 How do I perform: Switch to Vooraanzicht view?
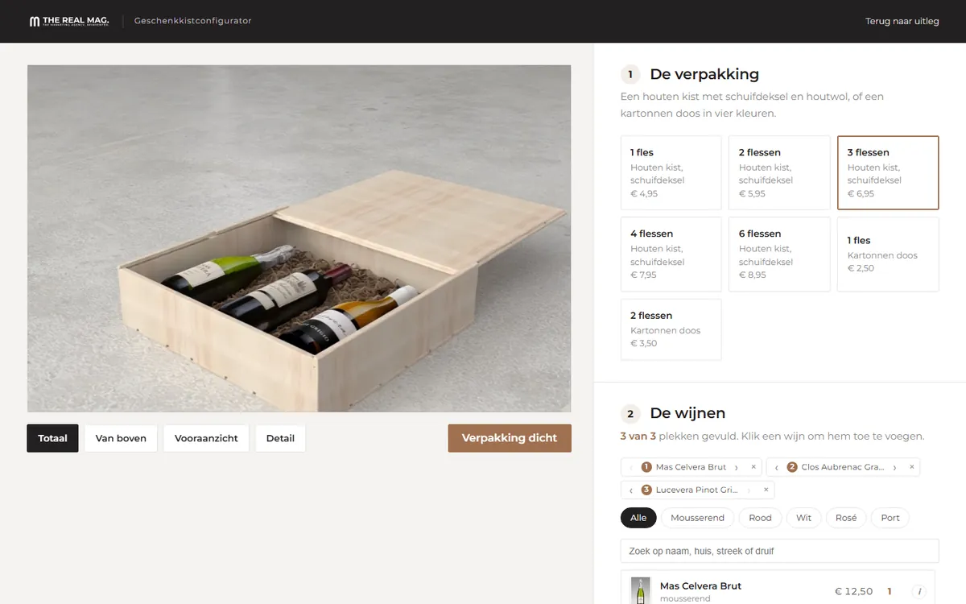[206, 438]
